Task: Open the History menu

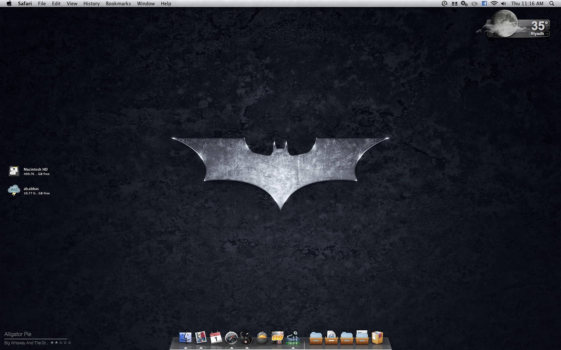Action: 91,4
